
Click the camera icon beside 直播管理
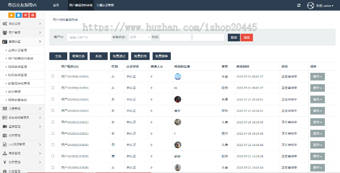[x=5, y=127]
